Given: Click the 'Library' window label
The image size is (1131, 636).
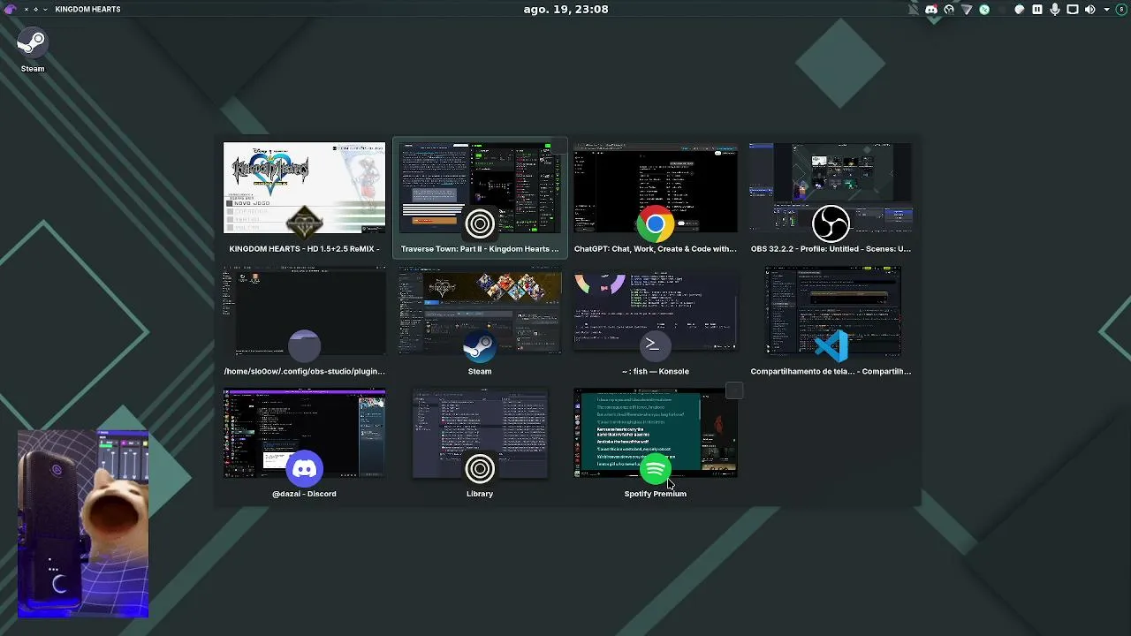Looking at the screenshot, I should click(x=480, y=494).
